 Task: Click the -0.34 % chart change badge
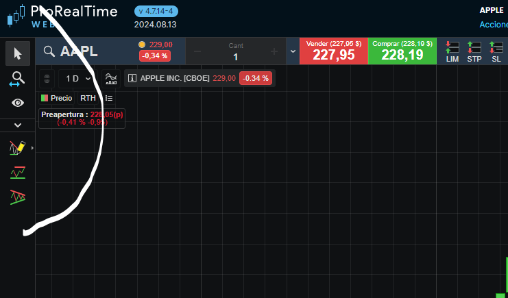coord(256,78)
